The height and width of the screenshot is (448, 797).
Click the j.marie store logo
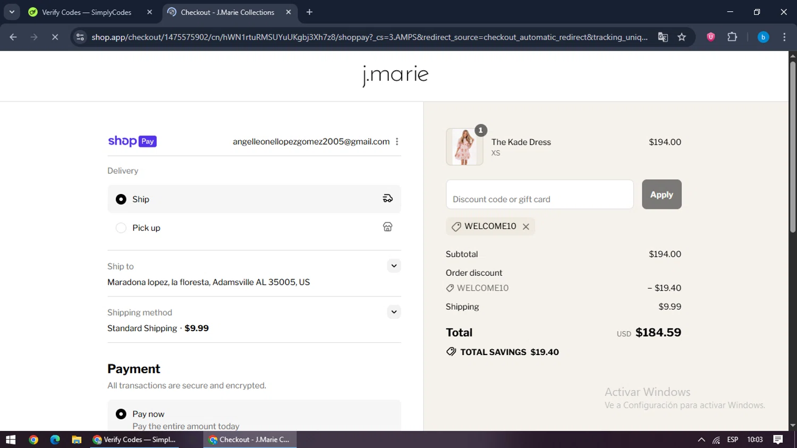395,75
